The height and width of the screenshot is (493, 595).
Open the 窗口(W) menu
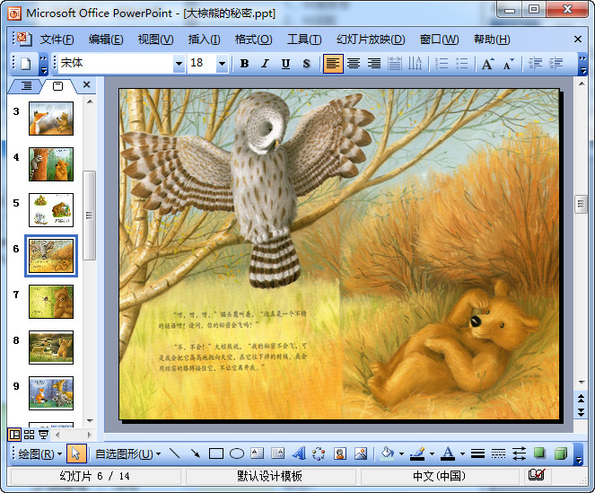click(x=439, y=40)
